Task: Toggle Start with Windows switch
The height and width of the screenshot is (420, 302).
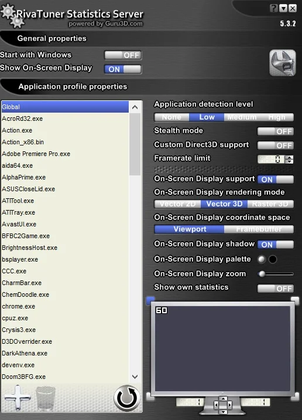Action: click(x=123, y=55)
